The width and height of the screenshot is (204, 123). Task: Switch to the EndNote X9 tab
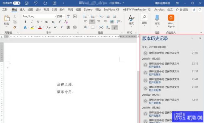111,10
